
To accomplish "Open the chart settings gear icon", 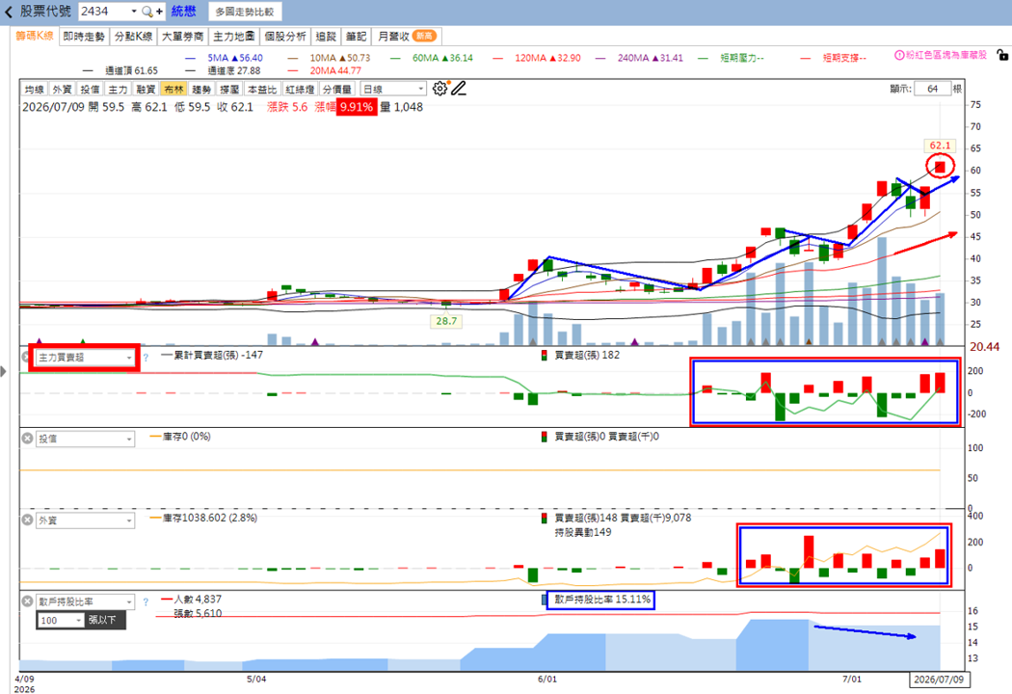I will click(x=440, y=89).
